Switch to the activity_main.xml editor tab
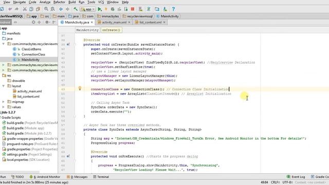This screenshot has width=329, height=185. click(x=114, y=22)
